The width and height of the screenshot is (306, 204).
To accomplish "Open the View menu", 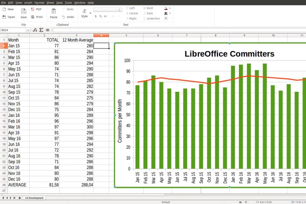I will click(x=19, y=3).
